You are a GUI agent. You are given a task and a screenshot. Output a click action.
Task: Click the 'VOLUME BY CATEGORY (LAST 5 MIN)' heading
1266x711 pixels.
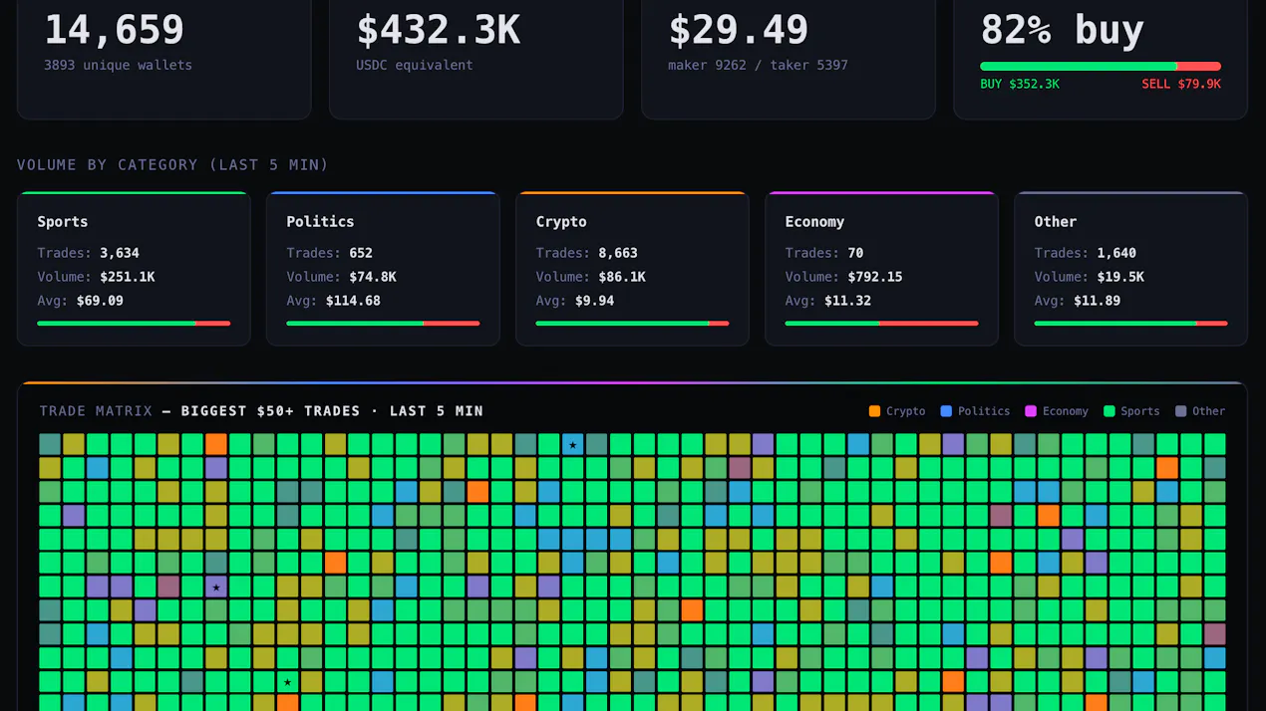click(x=172, y=165)
